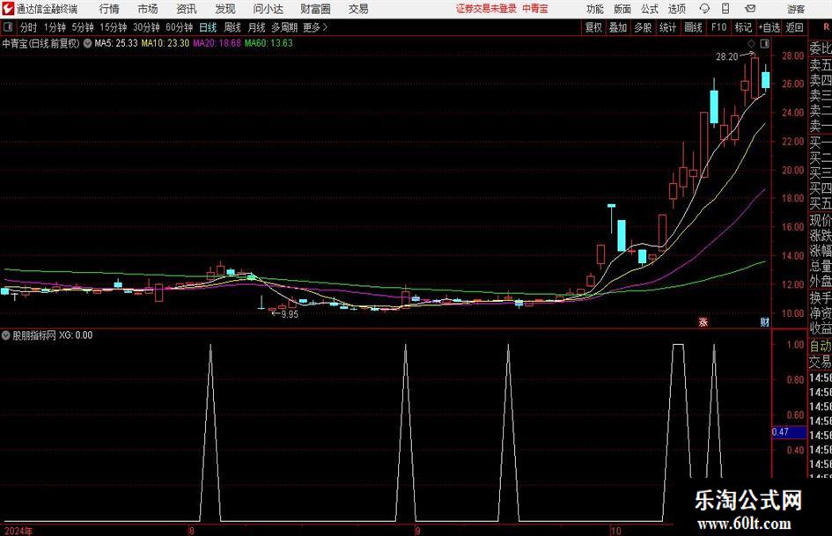Open the customer service headset icon

pyautogui.click(x=704, y=9)
